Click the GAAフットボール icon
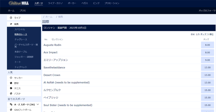 click(11, 110)
